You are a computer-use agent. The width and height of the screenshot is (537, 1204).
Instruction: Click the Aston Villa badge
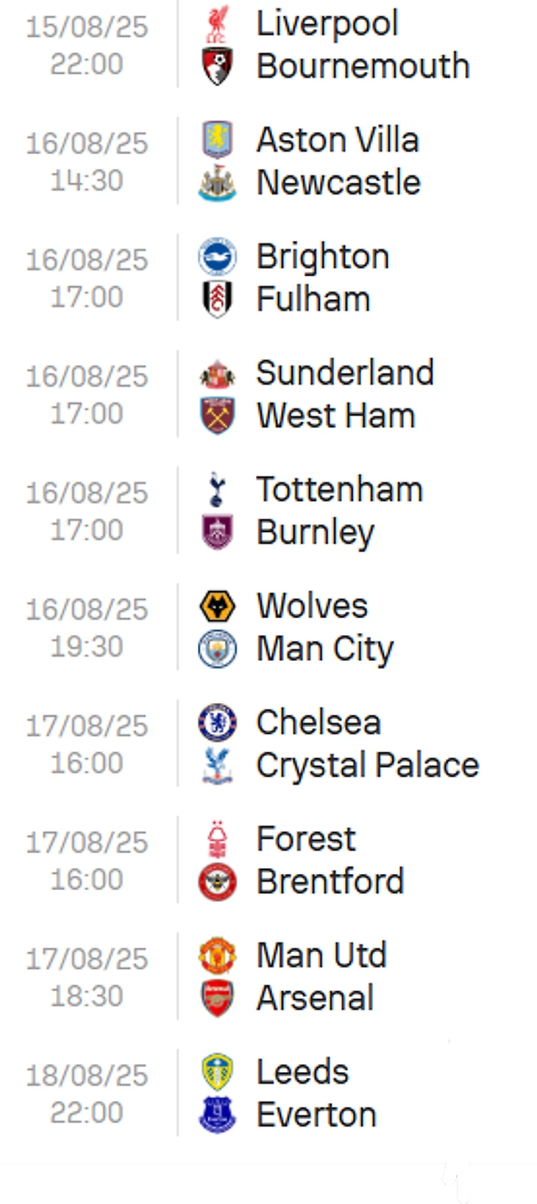[x=218, y=140]
